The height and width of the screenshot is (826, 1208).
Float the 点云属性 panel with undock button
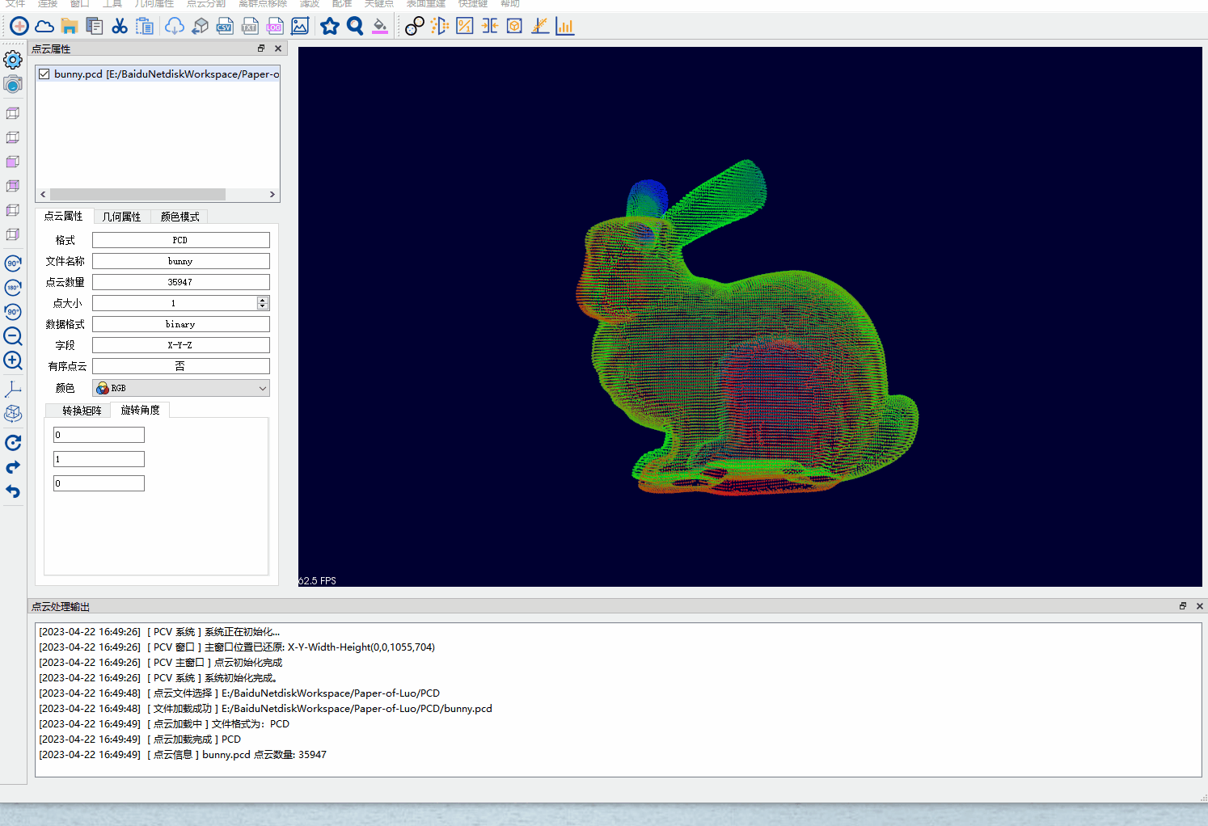(x=261, y=48)
